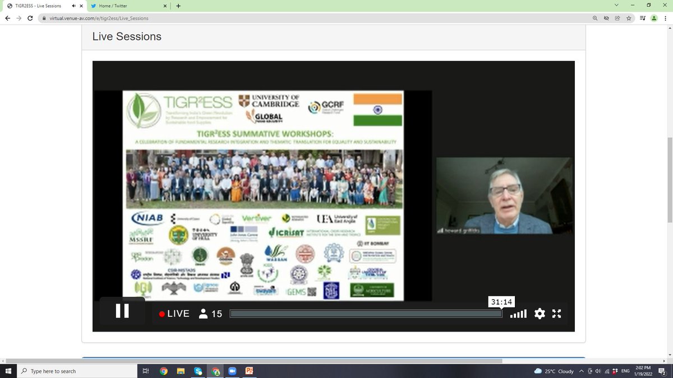Switch the ENG input language
Image resolution: width=673 pixels, height=378 pixels.
tap(625, 371)
